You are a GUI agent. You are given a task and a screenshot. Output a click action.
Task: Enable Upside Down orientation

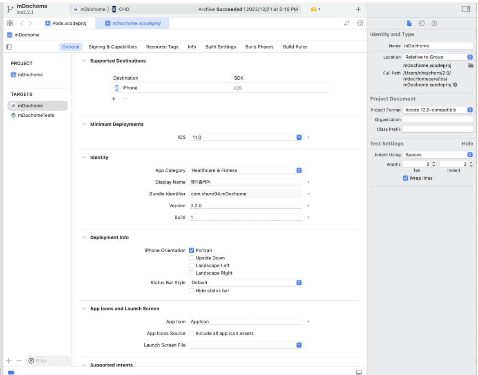(x=192, y=258)
